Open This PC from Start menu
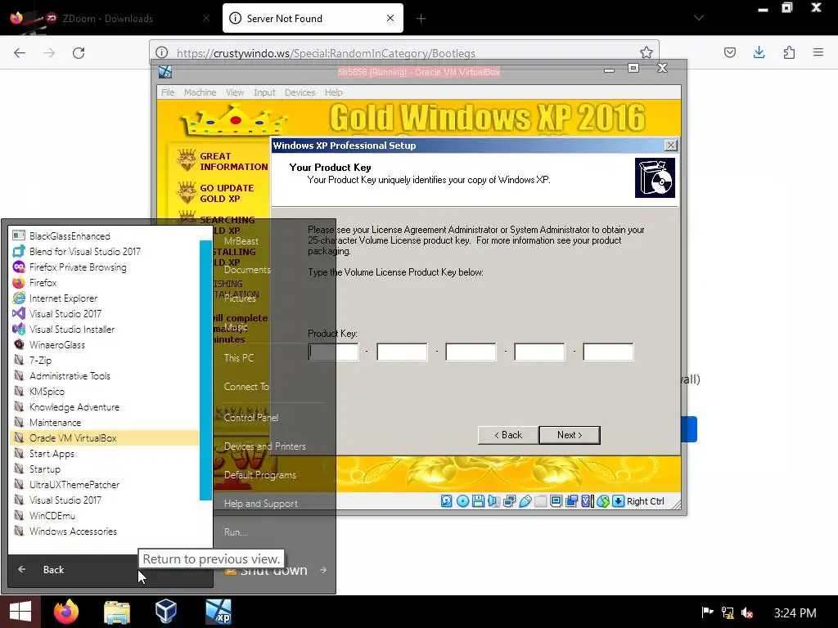 tap(238, 358)
